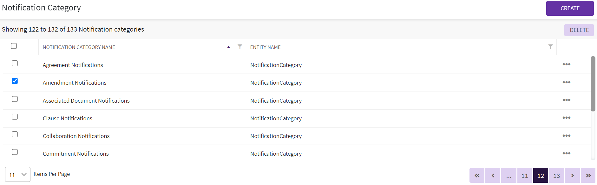The image size is (597, 185).
Task: Expand options for Commitment Notifications row
Action: [x=566, y=153]
